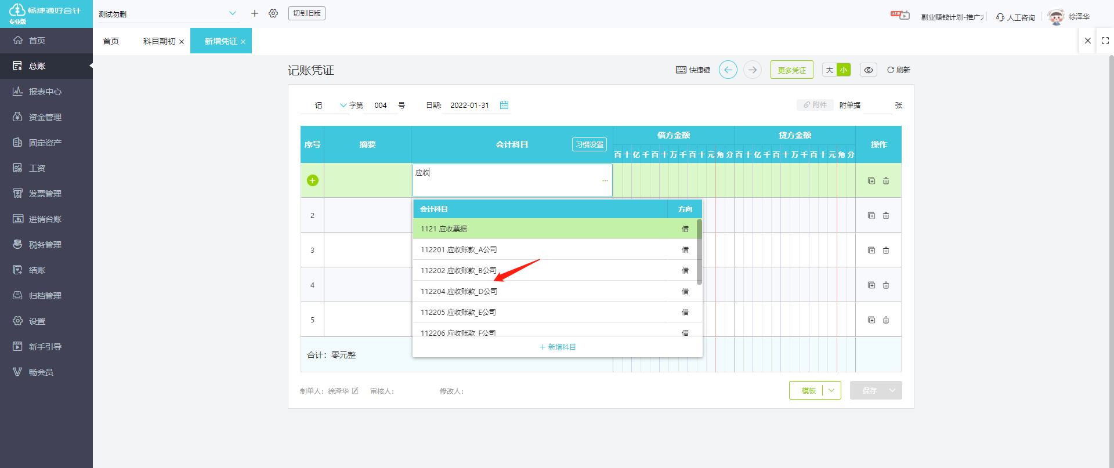Screen dimensions: 1114x468
Task: Switch to the 科目期初 tab
Action: 160,41
